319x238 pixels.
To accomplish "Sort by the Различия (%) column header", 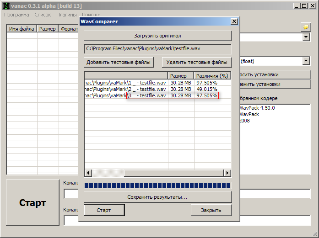I will coord(211,75).
